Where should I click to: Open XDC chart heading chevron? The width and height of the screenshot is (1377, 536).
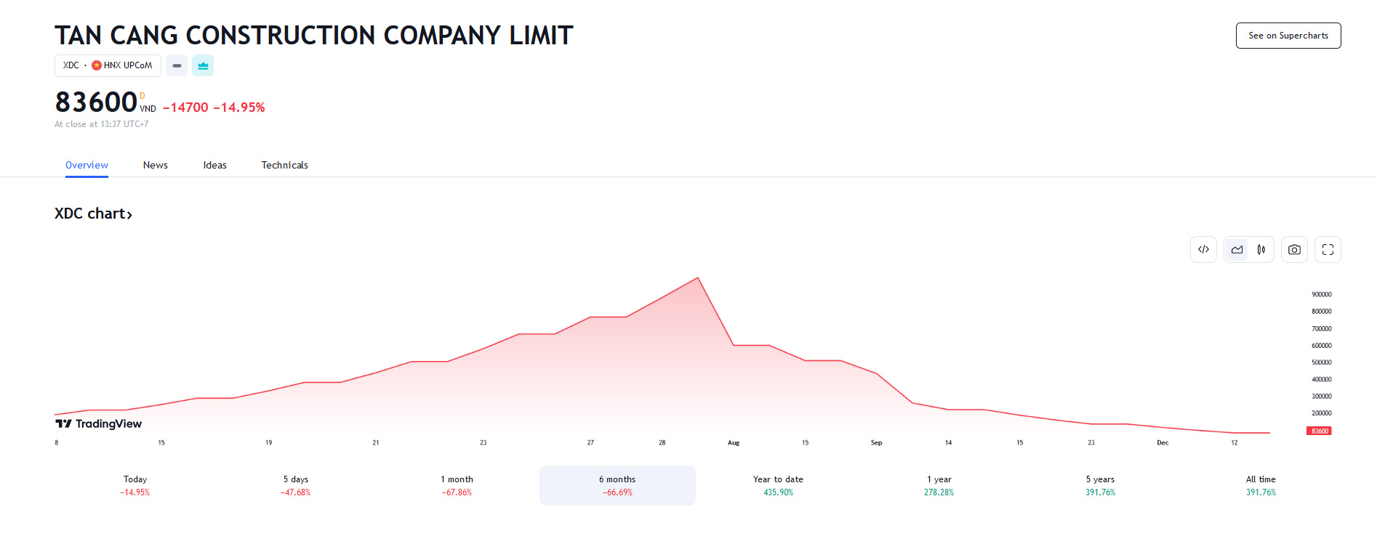pyautogui.click(x=129, y=214)
